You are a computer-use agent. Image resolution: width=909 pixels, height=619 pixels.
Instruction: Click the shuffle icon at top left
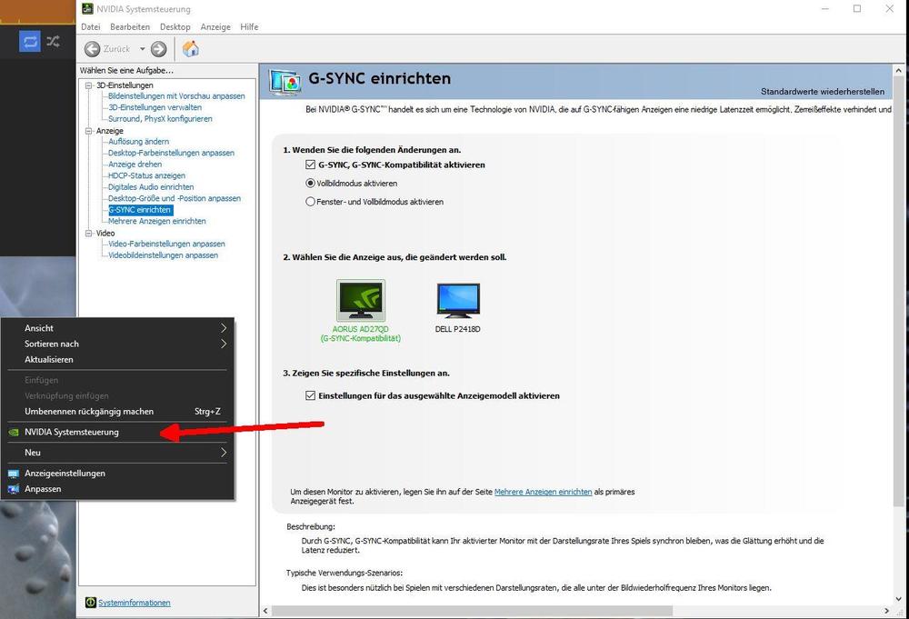pyautogui.click(x=53, y=41)
